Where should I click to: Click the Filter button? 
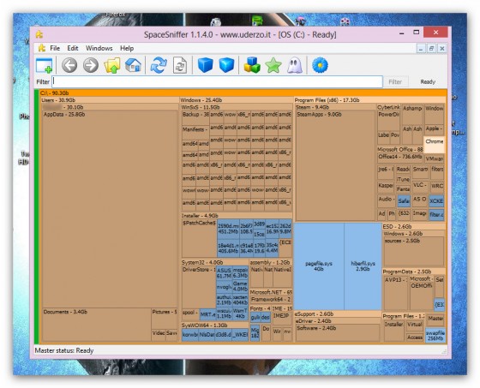[x=395, y=81]
